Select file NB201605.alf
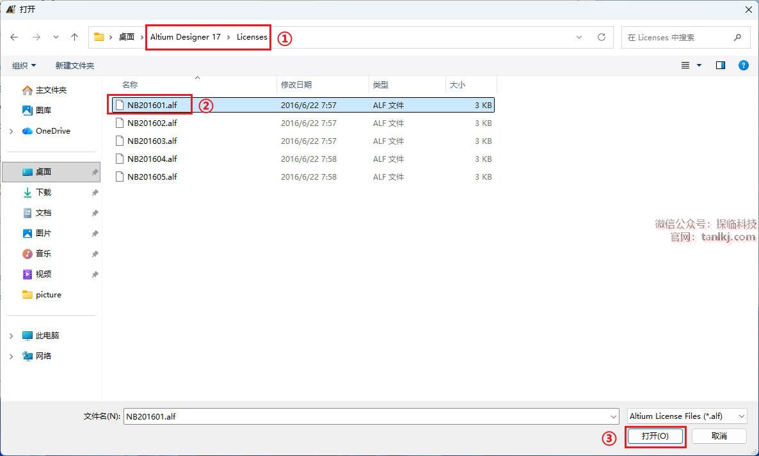Image resolution: width=759 pixels, height=456 pixels. [x=303, y=177]
